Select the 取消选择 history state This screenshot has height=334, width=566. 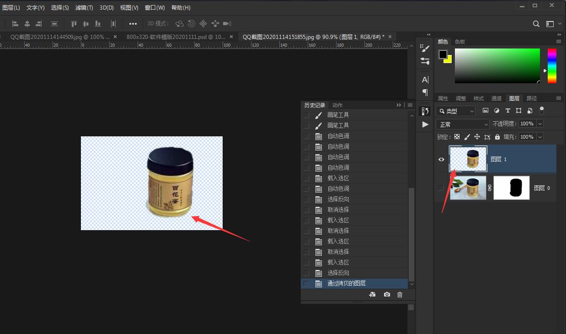pos(338,210)
